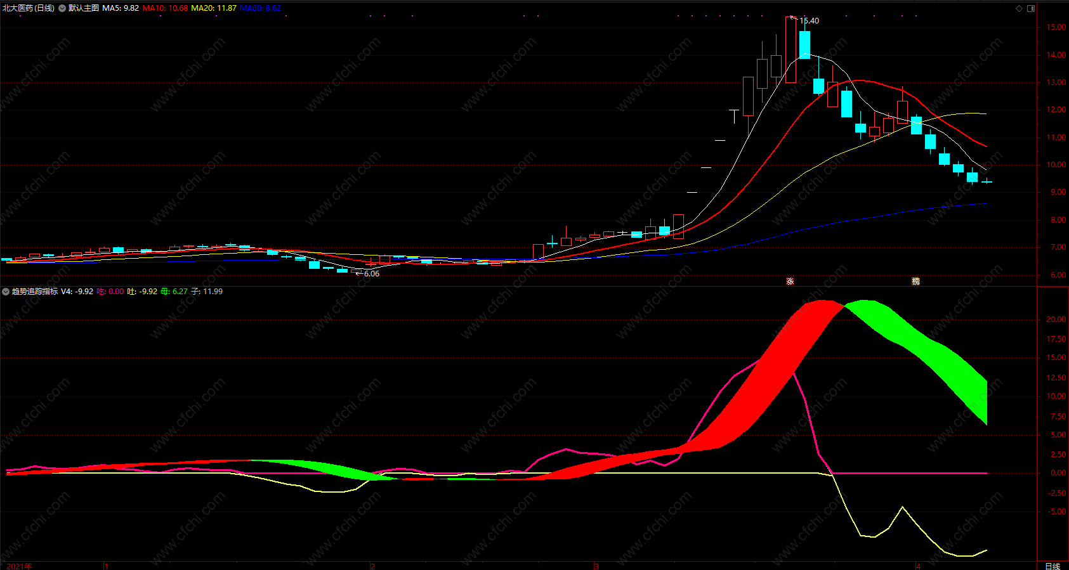The width and height of the screenshot is (1069, 570).
Task: Click the V4: -9.92 value
Action: click(77, 292)
